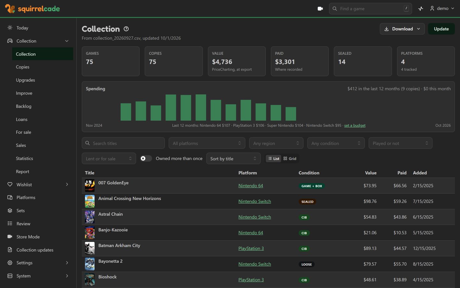Follow the set a budget link
The image size is (460, 288).
(x=355, y=125)
